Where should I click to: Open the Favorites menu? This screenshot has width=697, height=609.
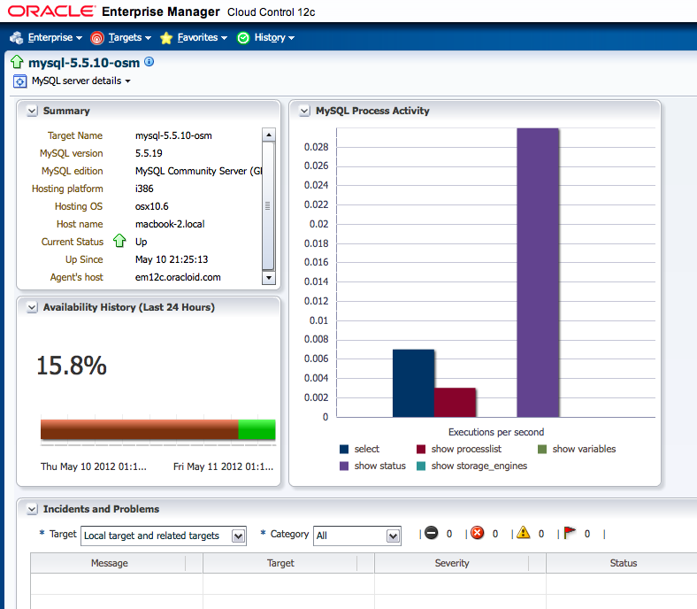click(195, 38)
